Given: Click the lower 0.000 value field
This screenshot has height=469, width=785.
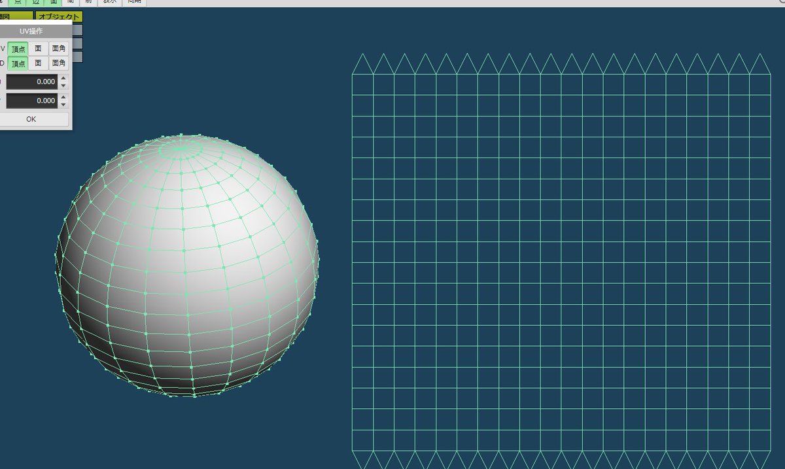Looking at the screenshot, I should point(31,101).
